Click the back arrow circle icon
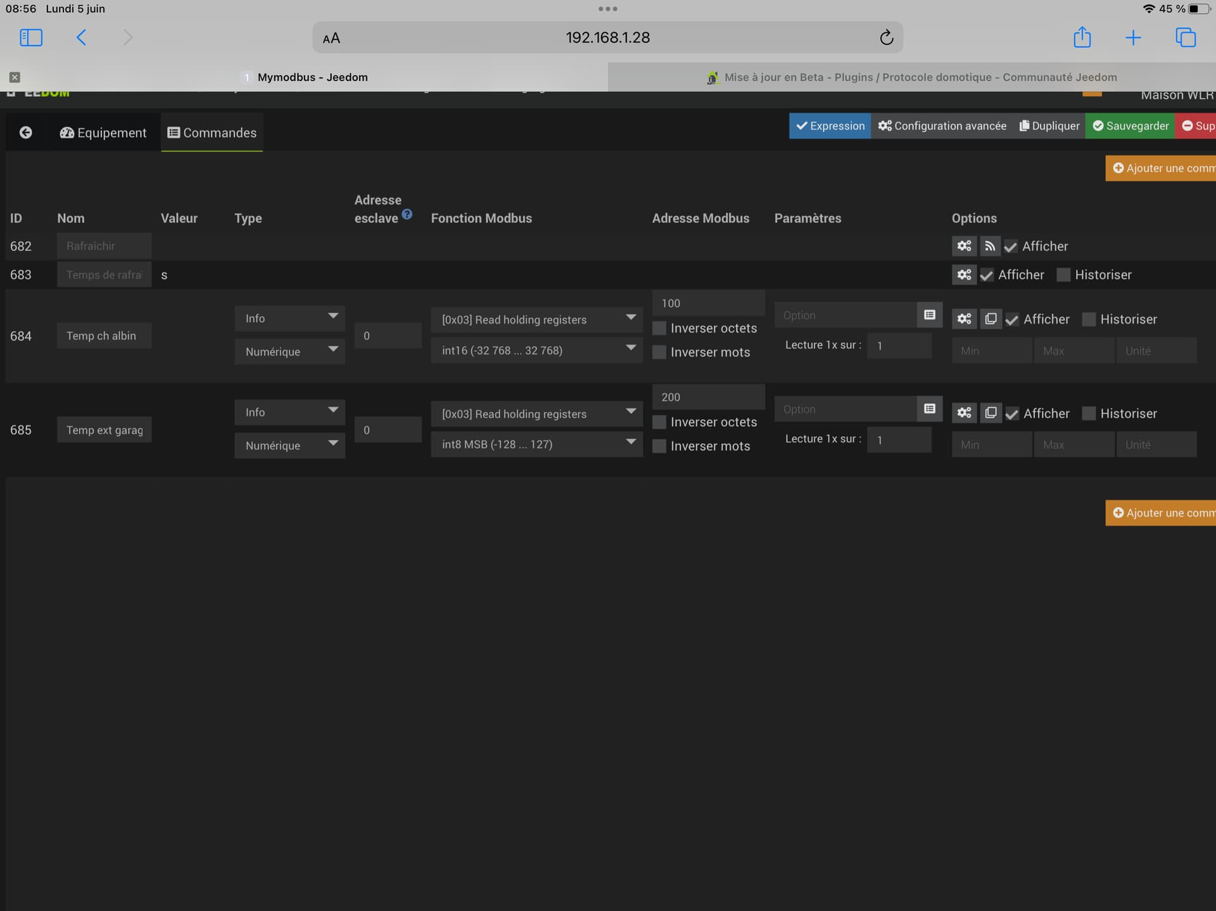Viewport: 1216px width, 911px height. (25, 132)
